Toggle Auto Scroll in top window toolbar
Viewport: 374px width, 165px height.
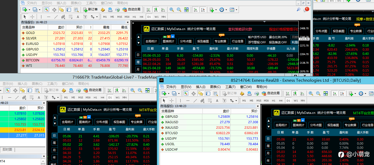tap(195, 10)
